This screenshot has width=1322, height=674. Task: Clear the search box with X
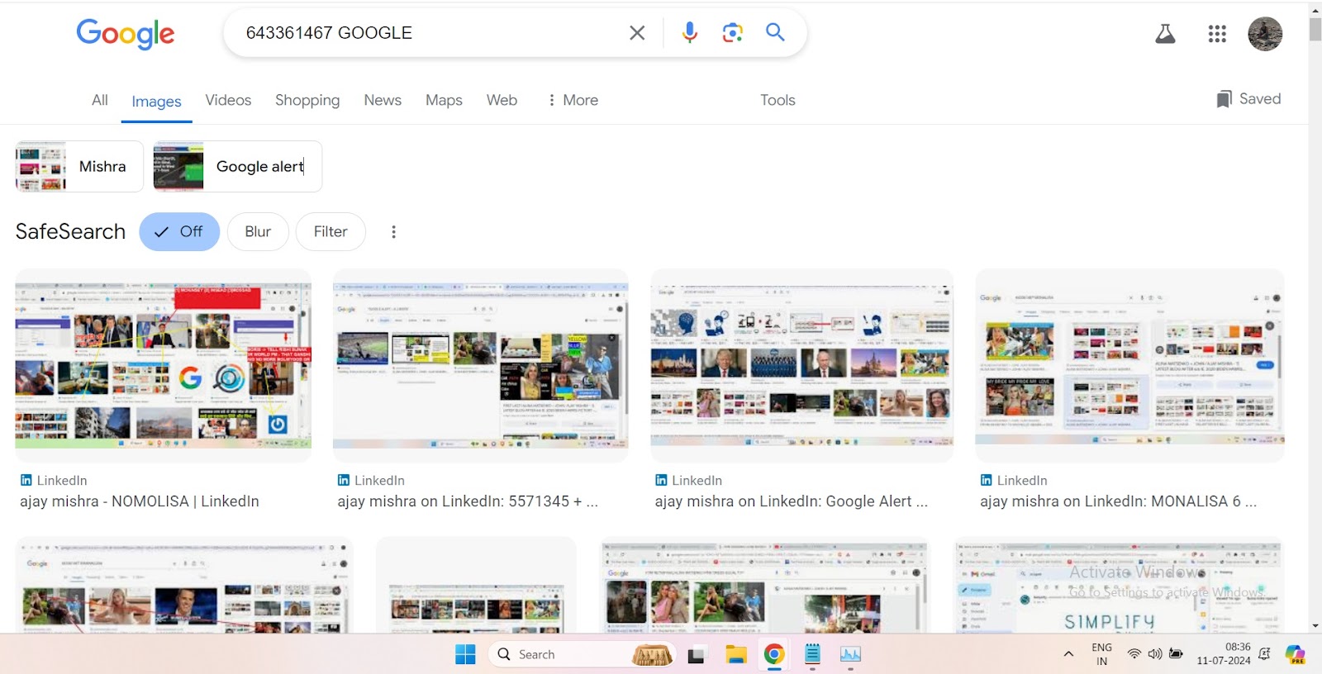pos(637,33)
